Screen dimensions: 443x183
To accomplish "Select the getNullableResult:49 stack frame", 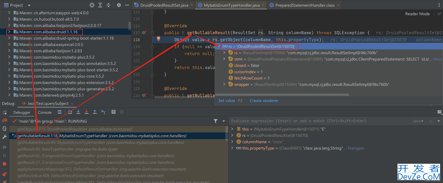I will click(118, 142).
